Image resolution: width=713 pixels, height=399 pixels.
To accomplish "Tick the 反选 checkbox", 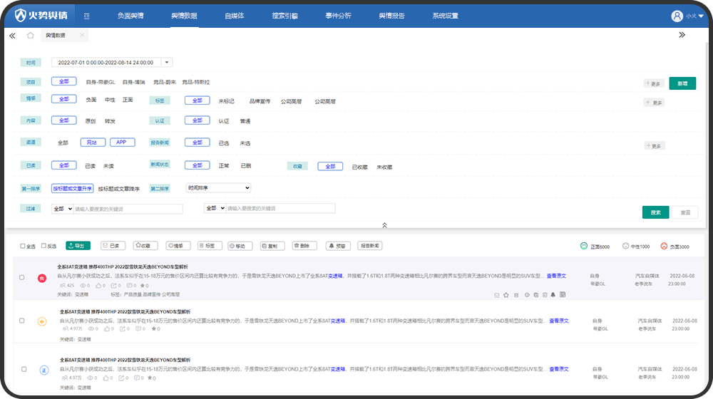I will click(43, 246).
